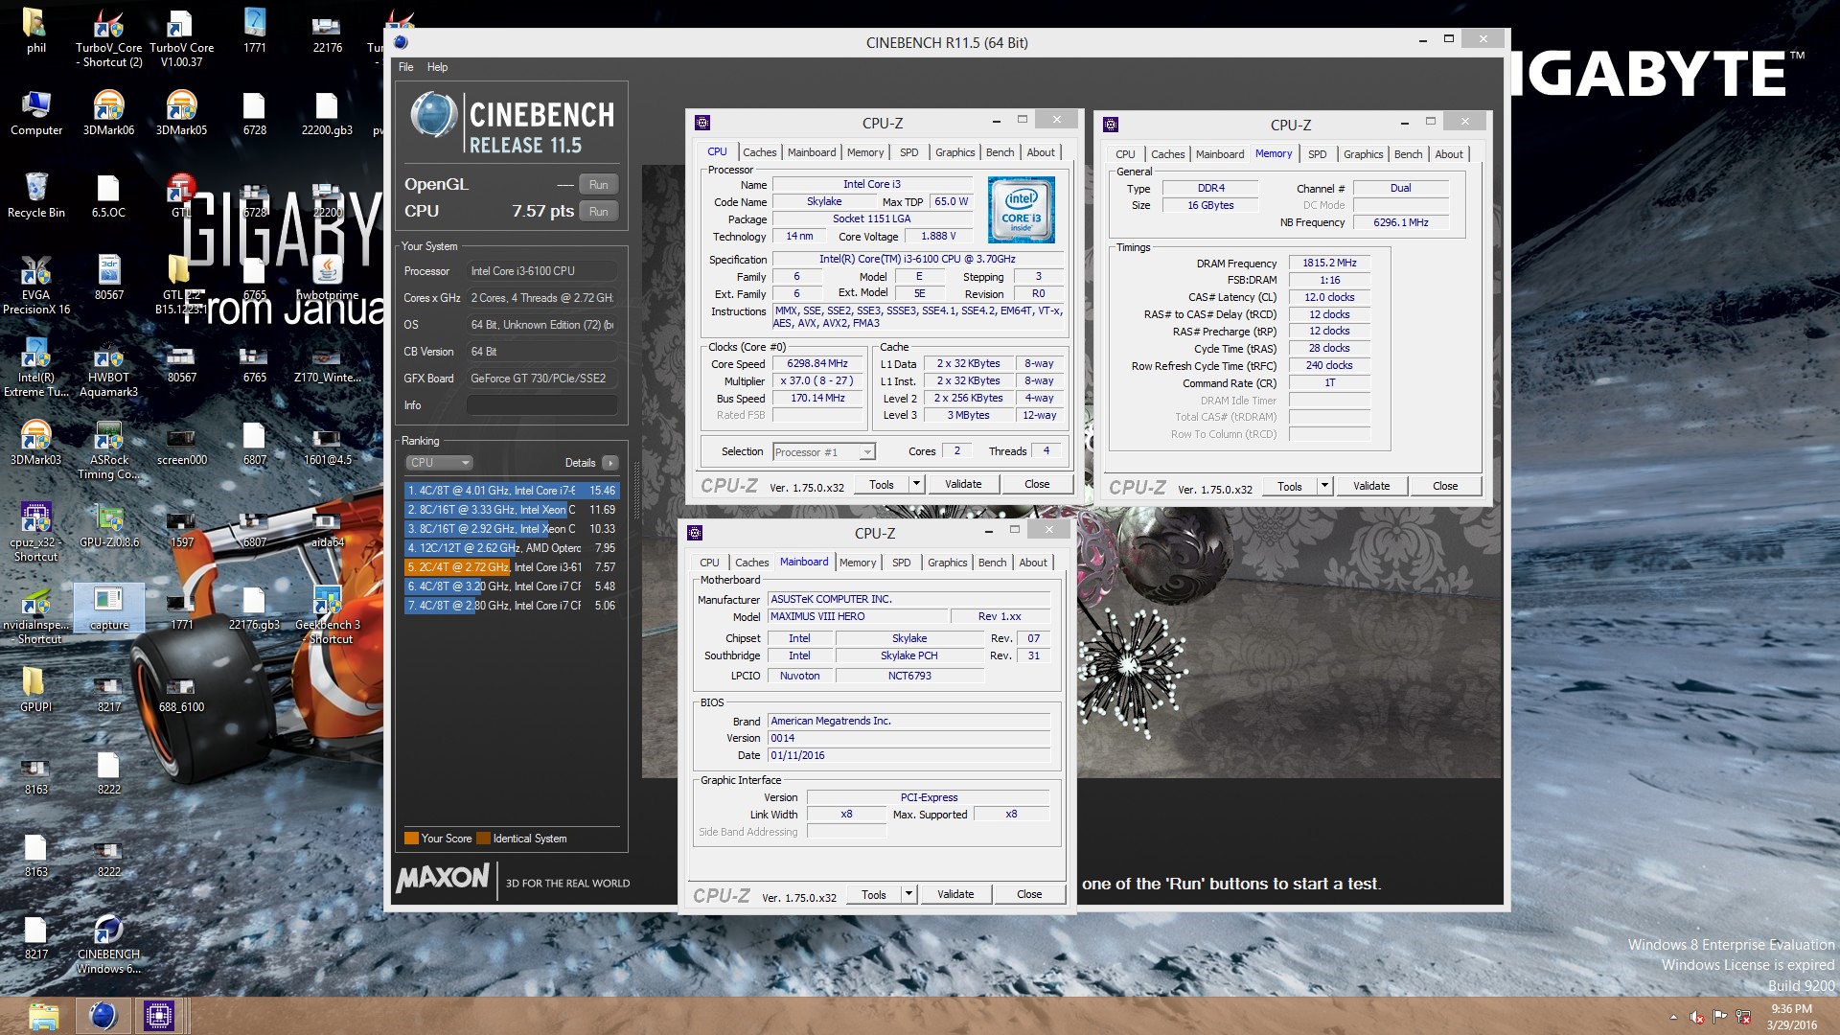Switch to CPU-Z in the taskbar
The width and height of the screenshot is (1840, 1035).
[158, 1016]
